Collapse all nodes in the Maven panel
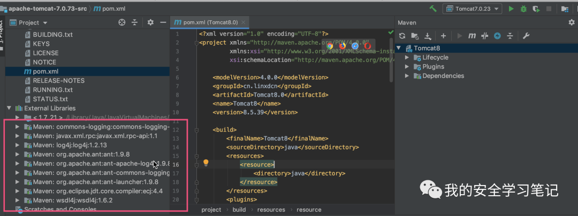 pyautogui.click(x=510, y=36)
